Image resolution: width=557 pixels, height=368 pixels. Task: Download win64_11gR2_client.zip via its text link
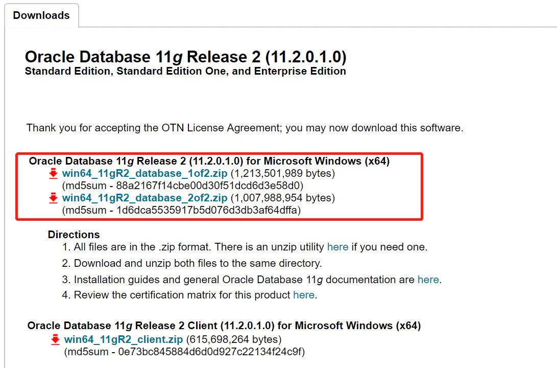coord(122,339)
